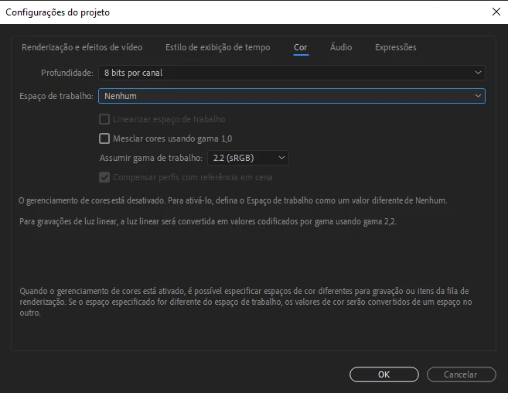Toggle Linearizar espaço de trabalho checkbox
The image size is (508, 393).
click(104, 119)
